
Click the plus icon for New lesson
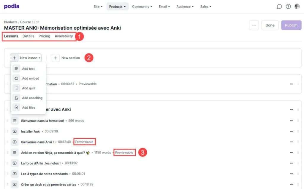pyautogui.click(x=15, y=58)
